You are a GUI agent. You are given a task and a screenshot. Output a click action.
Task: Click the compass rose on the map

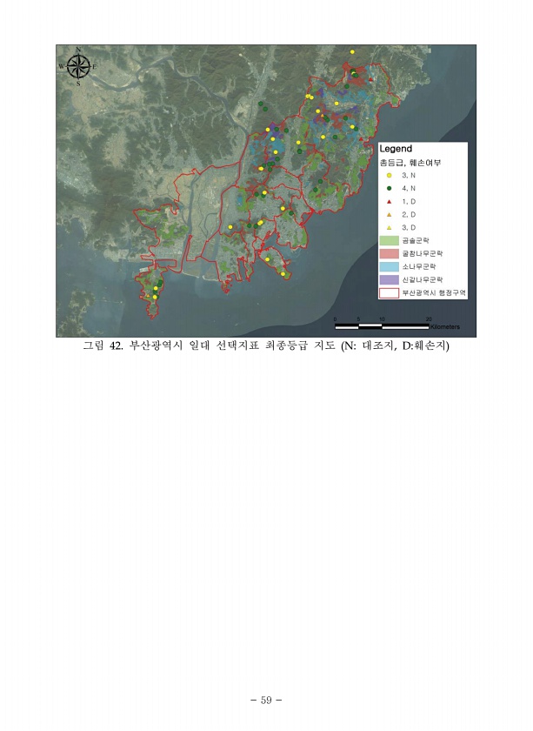[78, 66]
